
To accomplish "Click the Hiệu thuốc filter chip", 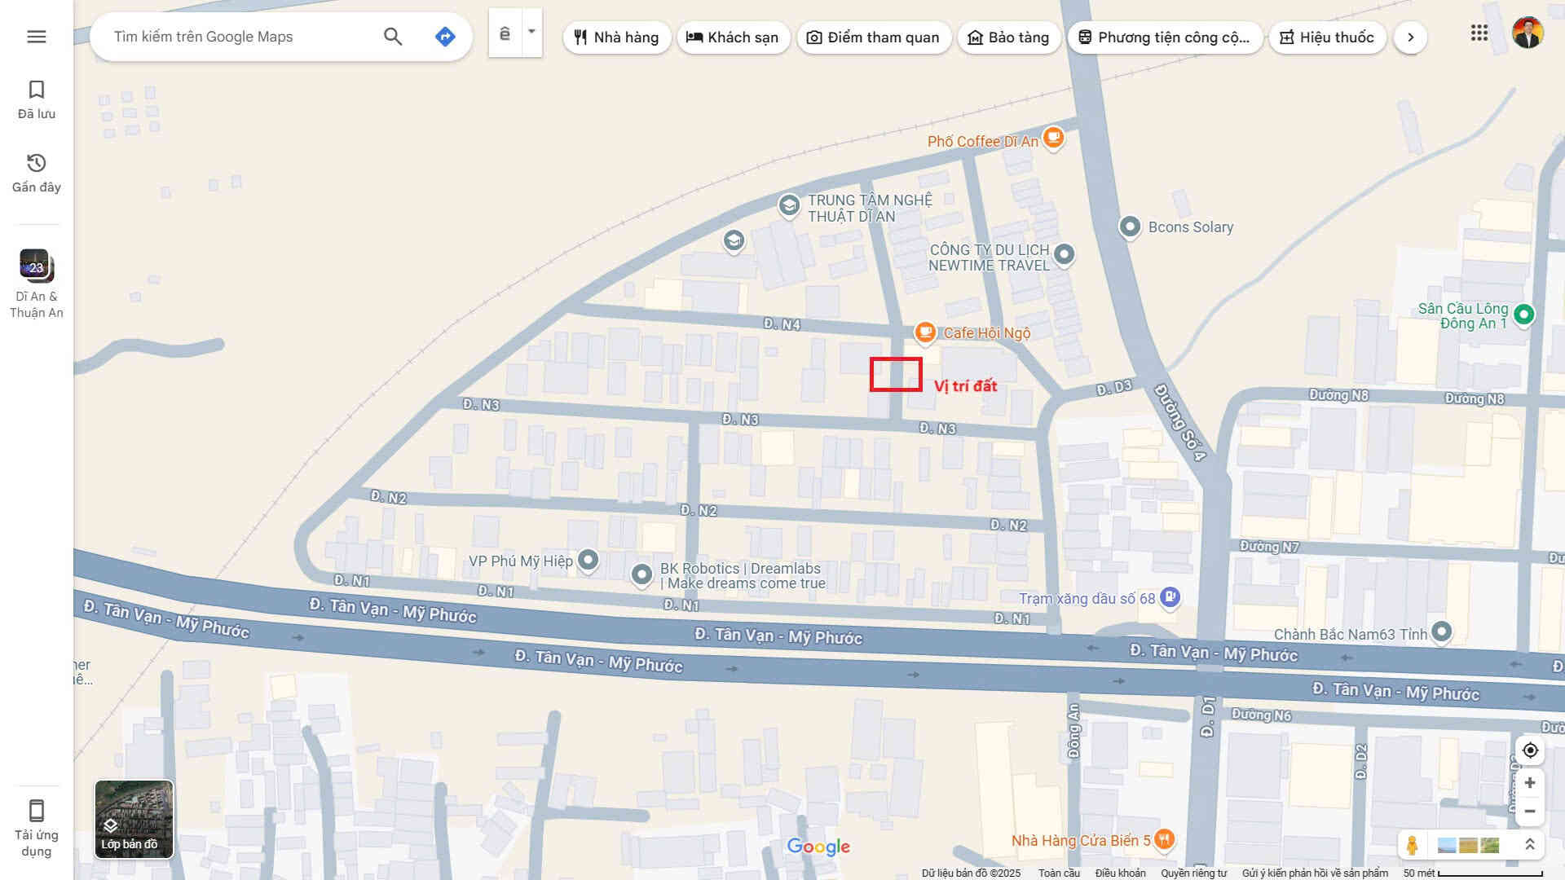I will click(1327, 37).
